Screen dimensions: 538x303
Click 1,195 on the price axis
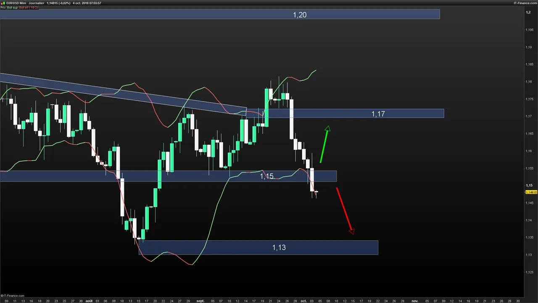(529, 30)
